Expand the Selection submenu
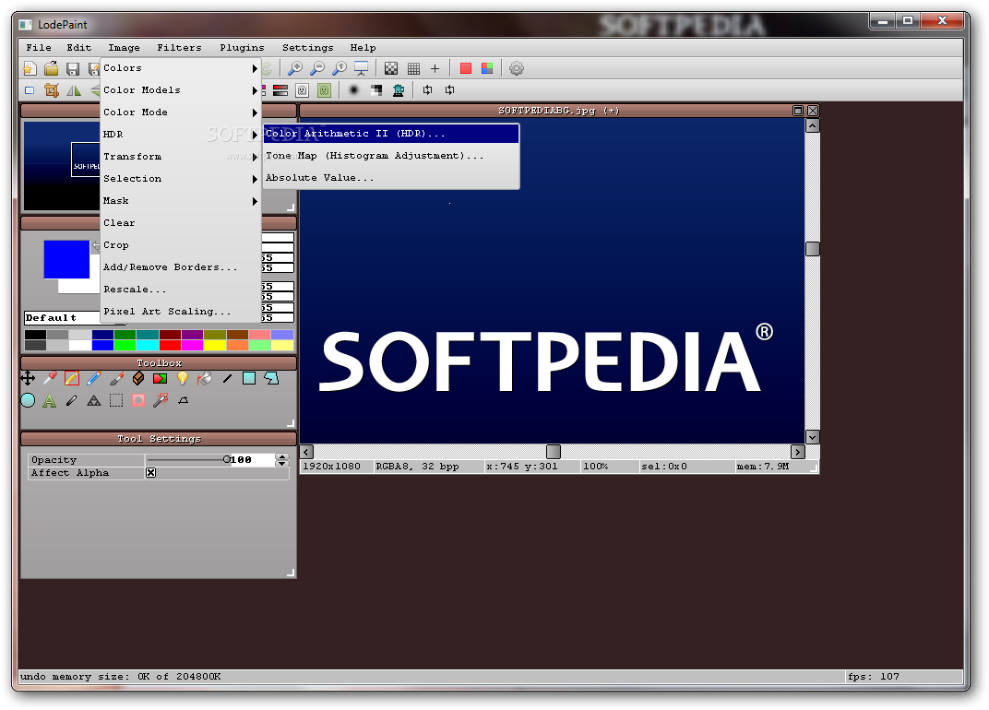 (181, 179)
